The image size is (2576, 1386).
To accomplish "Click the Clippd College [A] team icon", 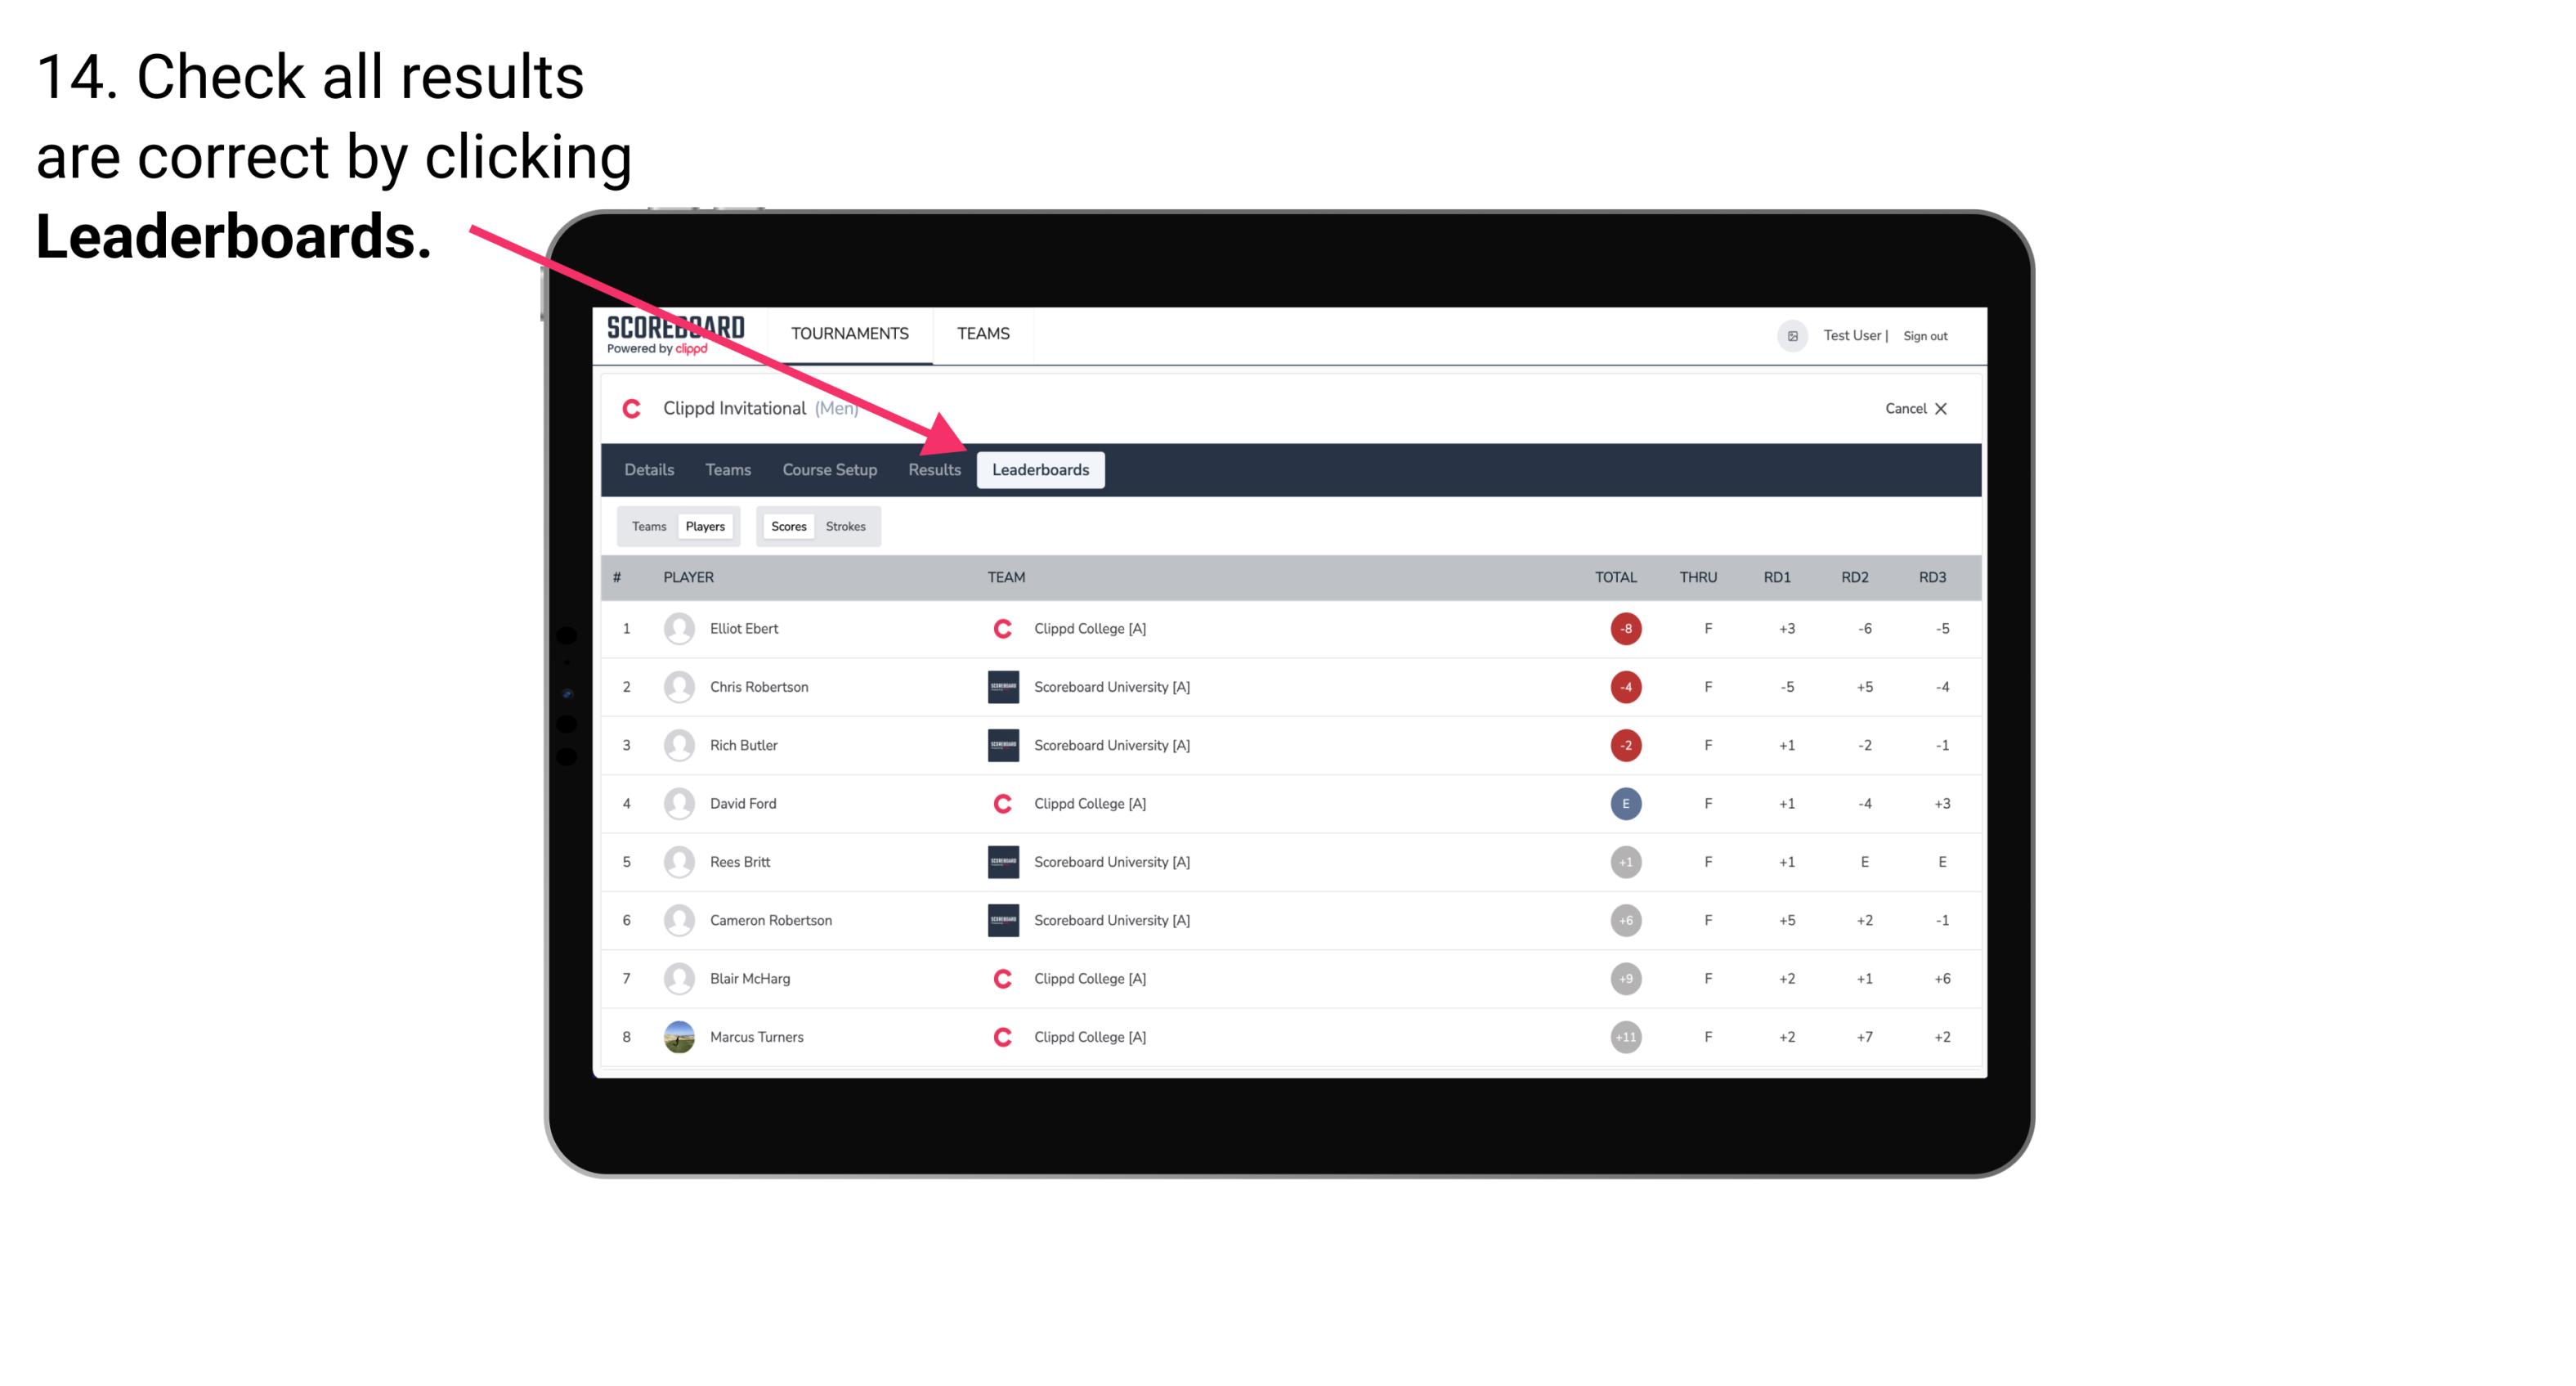I will tap(997, 626).
